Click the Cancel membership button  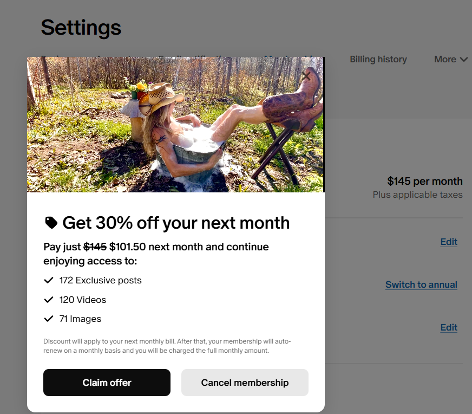245,383
